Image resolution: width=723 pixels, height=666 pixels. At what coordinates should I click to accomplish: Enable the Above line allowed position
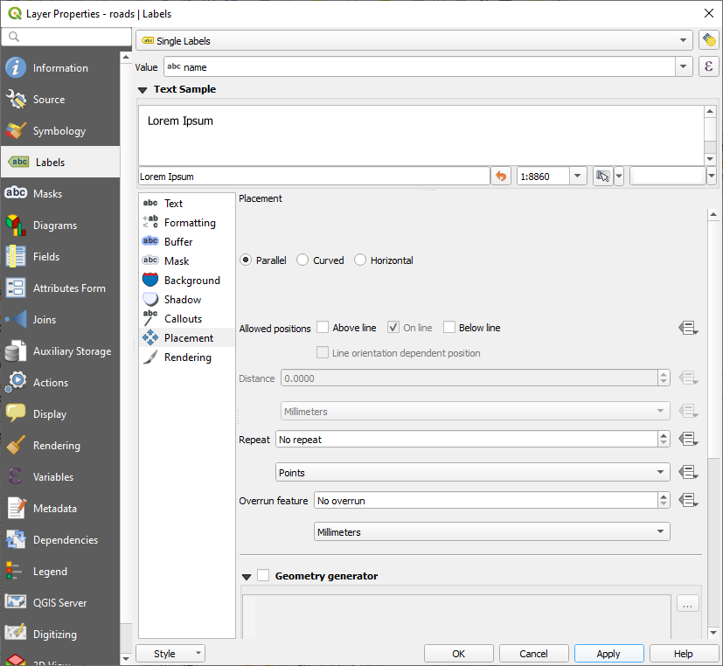coord(322,327)
